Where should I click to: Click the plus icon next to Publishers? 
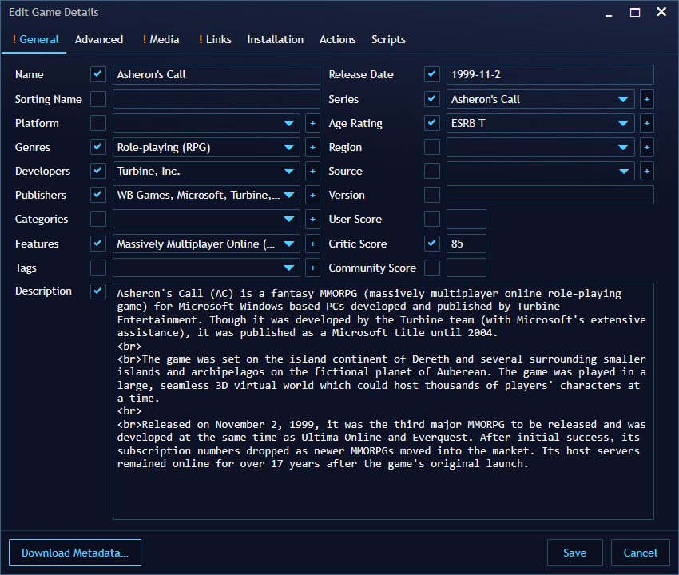coord(312,195)
